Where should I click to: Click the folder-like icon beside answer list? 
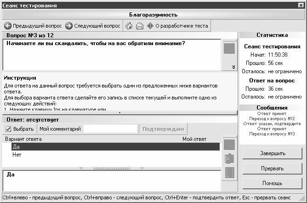(x=229, y=159)
